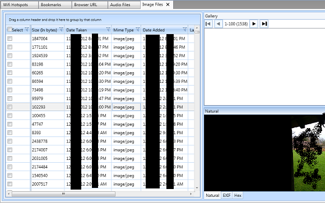Jump to last gallery page
The height and width of the screenshot is (203, 325).
(264, 24)
